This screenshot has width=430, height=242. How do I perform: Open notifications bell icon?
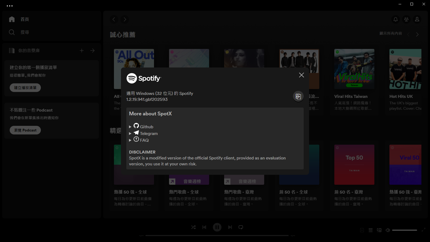(x=396, y=19)
